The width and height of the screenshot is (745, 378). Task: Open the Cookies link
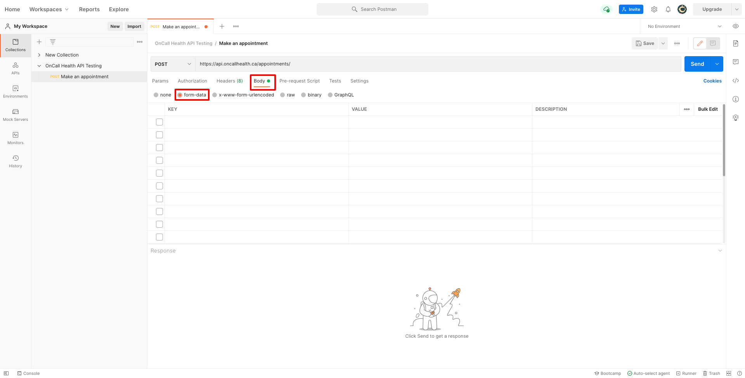[712, 81]
